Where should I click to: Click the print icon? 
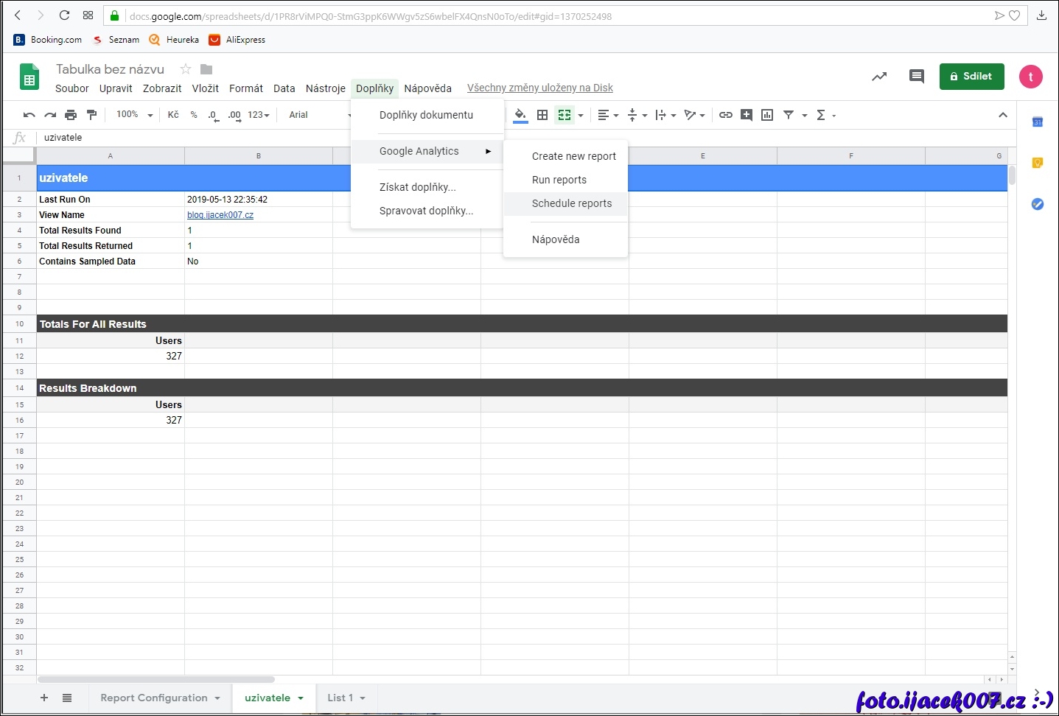[71, 115]
